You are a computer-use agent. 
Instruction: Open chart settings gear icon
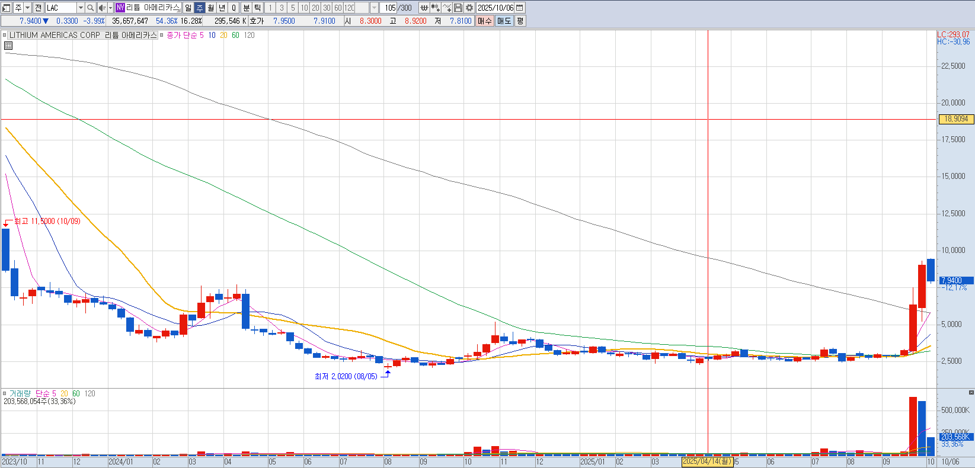click(469, 8)
